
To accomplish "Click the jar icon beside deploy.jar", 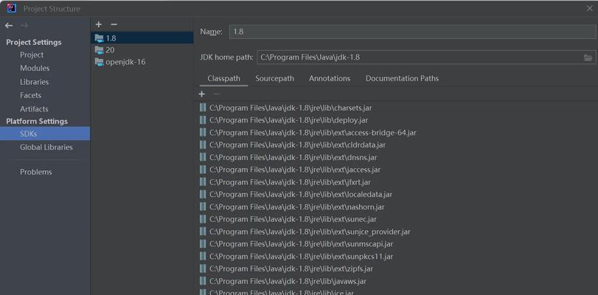I will click(203, 120).
